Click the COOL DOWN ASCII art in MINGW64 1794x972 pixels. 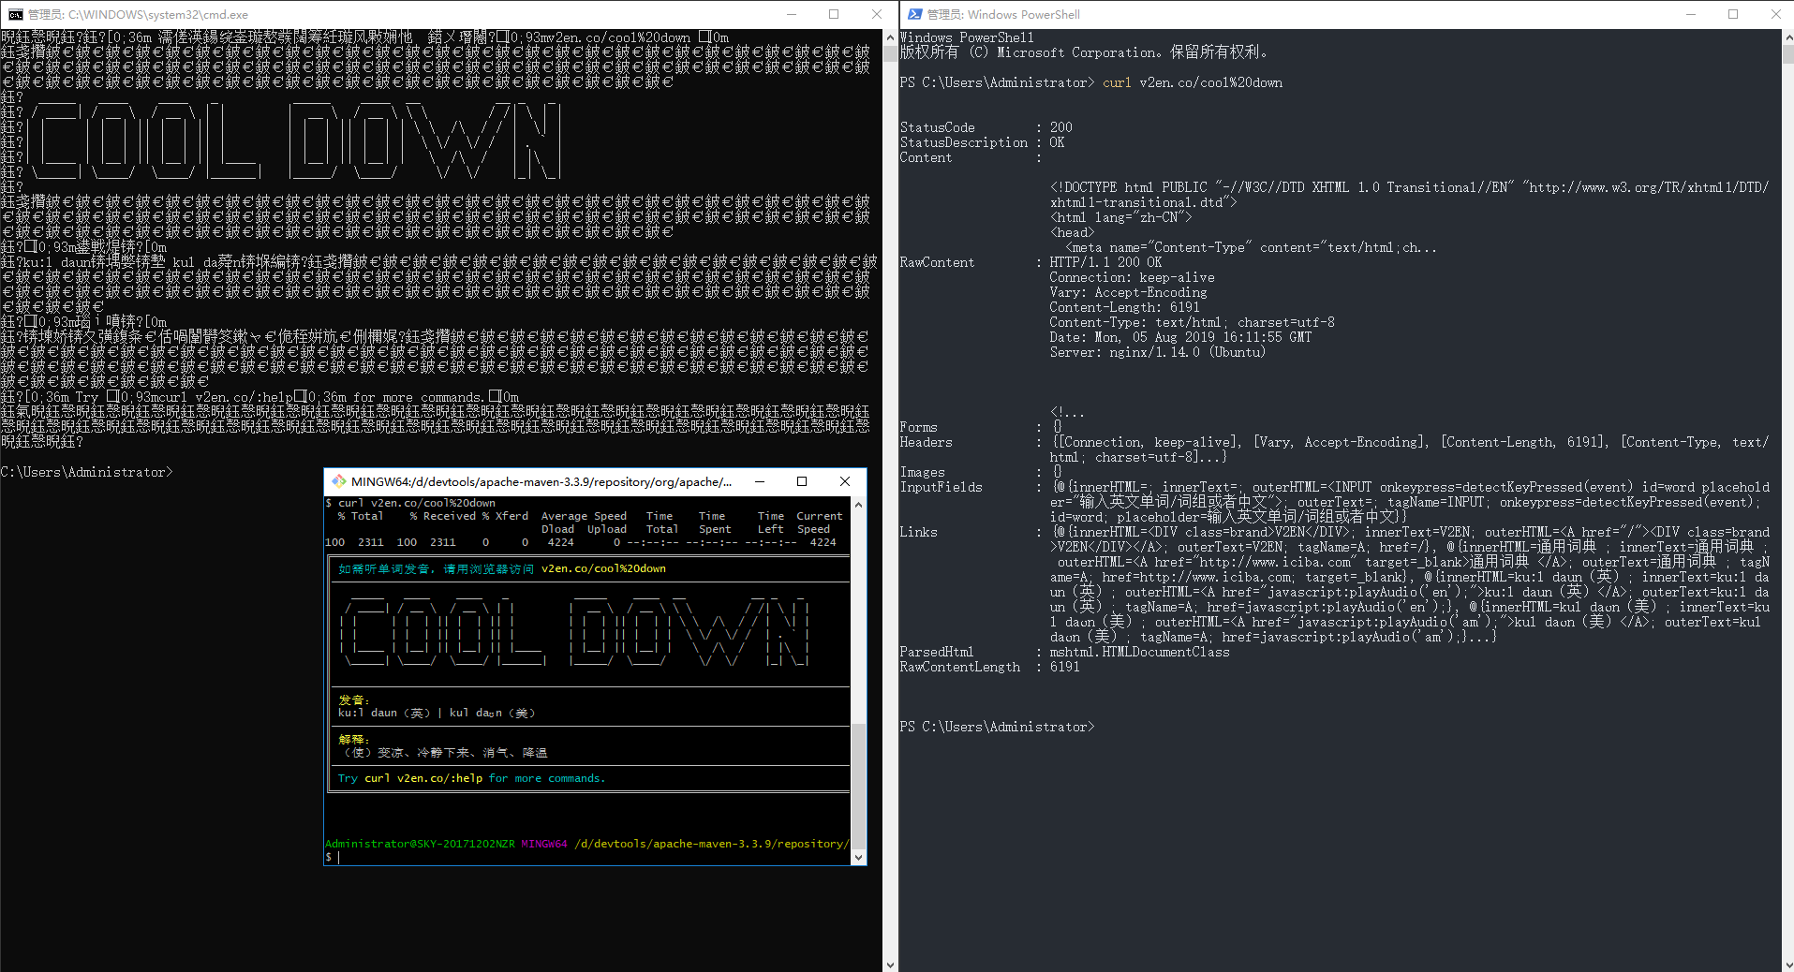(575, 628)
